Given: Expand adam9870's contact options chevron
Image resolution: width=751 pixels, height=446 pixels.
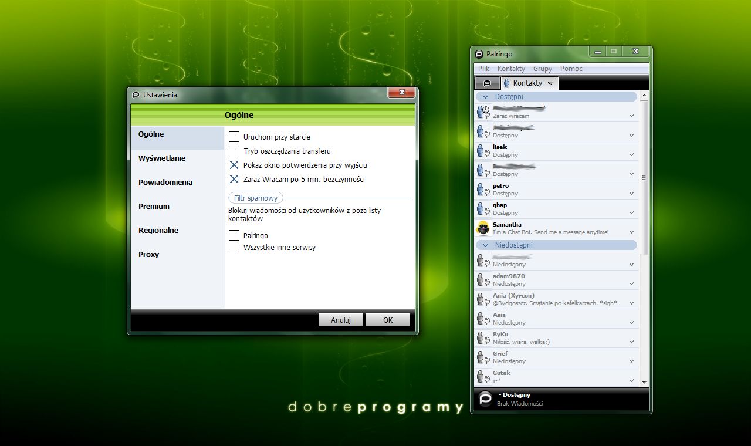Looking at the screenshot, I should click(x=632, y=283).
